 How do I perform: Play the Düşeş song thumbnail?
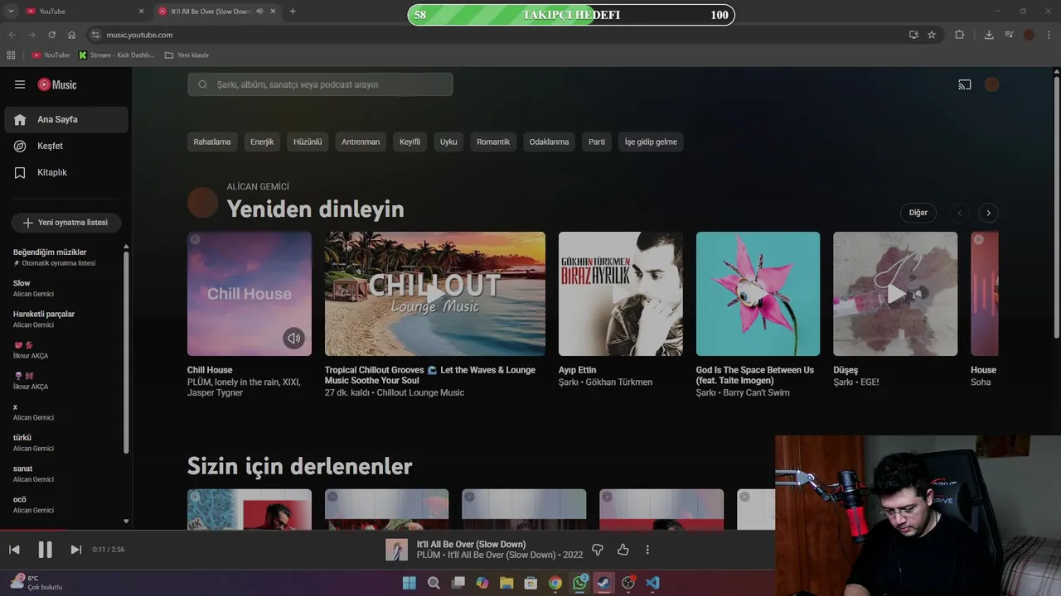[x=895, y=294]
